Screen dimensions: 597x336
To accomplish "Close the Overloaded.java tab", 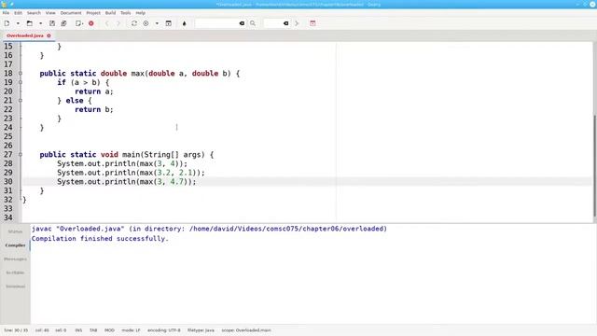I will click(x=49, y=35).
